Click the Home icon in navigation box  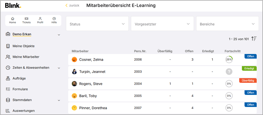tap(12, 19)
